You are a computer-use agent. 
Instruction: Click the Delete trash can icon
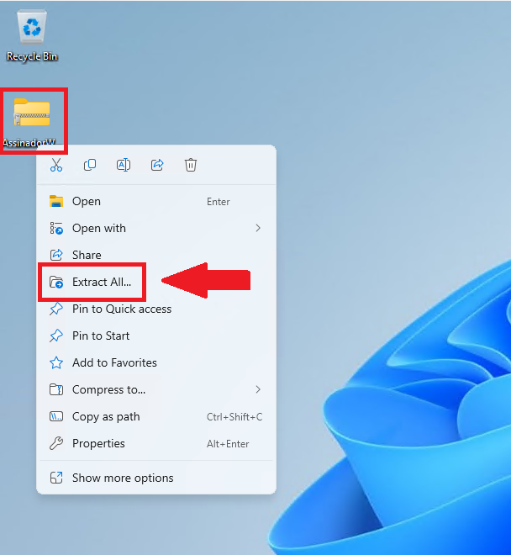point(191,165)
